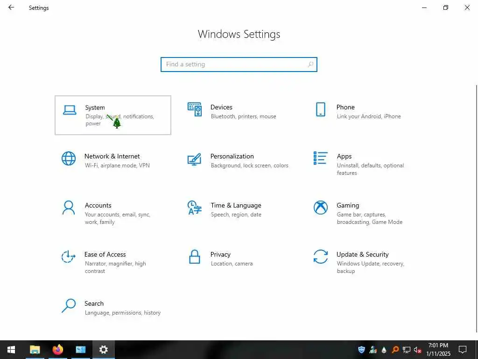Open the Privacy padlock icon
This screenshot has height=359, width=478.
[195, 257]
